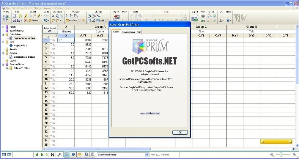Click the link chain icon in status bar
The image size is (299, 159).
pyautogui.click(x=59, y=155)
